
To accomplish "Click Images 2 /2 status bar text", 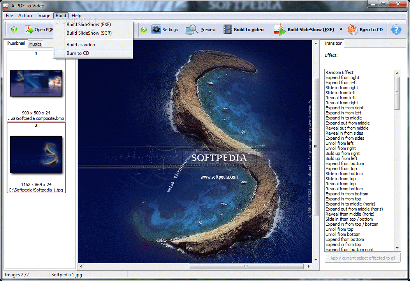I will 17,275.
